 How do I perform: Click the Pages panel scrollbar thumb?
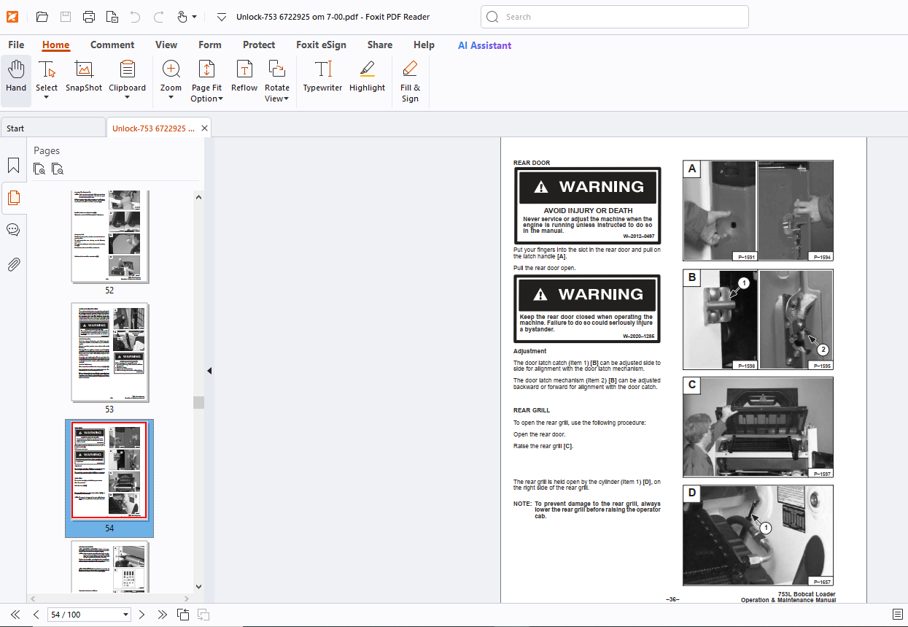coord(198,402)
